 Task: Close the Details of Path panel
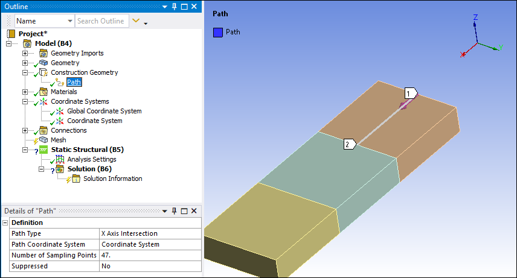coord(194,211)
